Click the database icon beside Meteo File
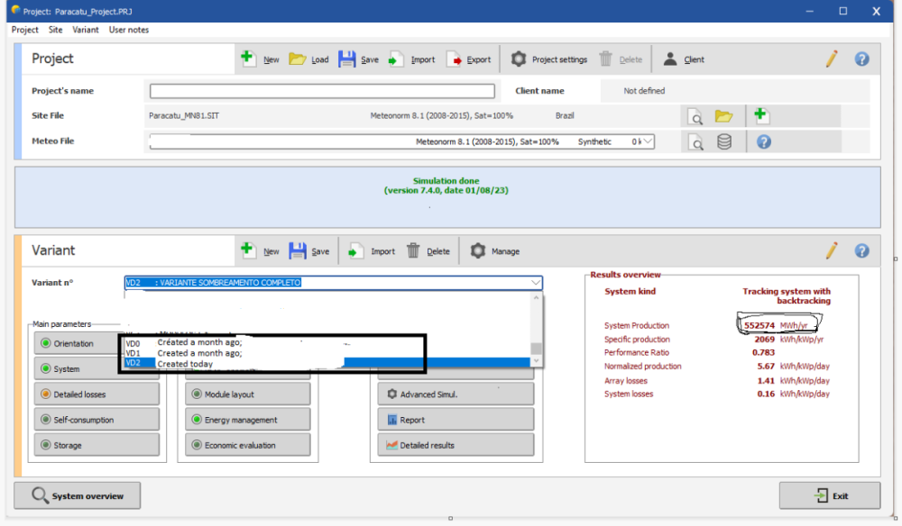 tap(723, 141)
